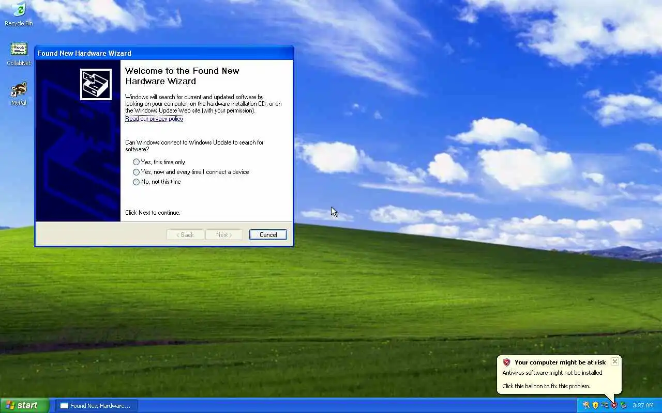
Task: Open the Start menu
Action: (x=24, y=405)
